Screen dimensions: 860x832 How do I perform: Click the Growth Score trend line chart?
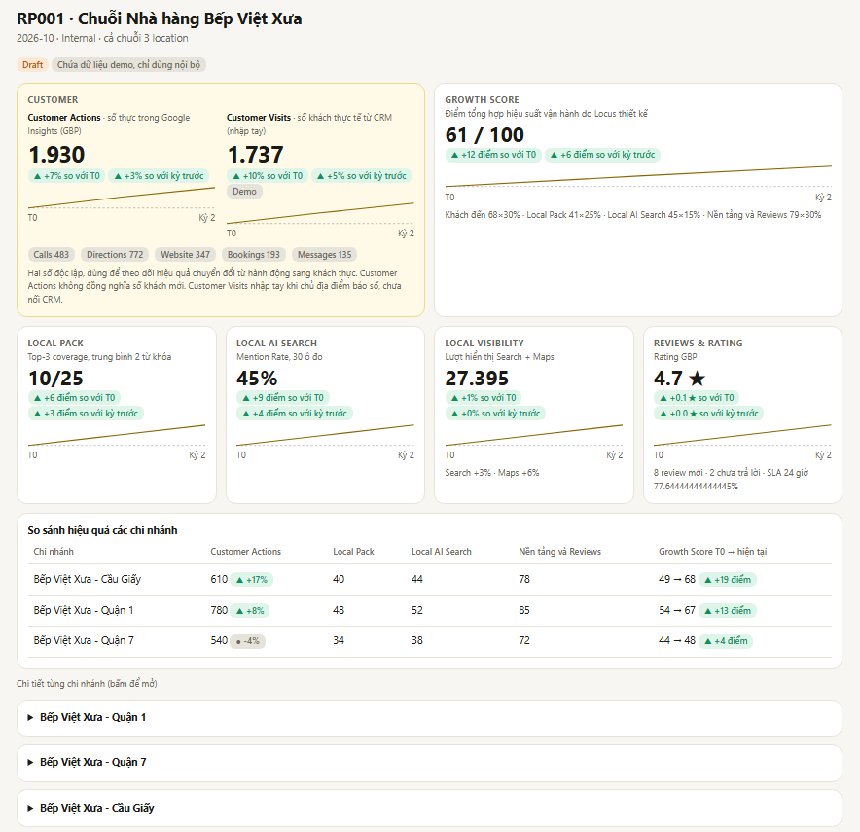(638, 176)
